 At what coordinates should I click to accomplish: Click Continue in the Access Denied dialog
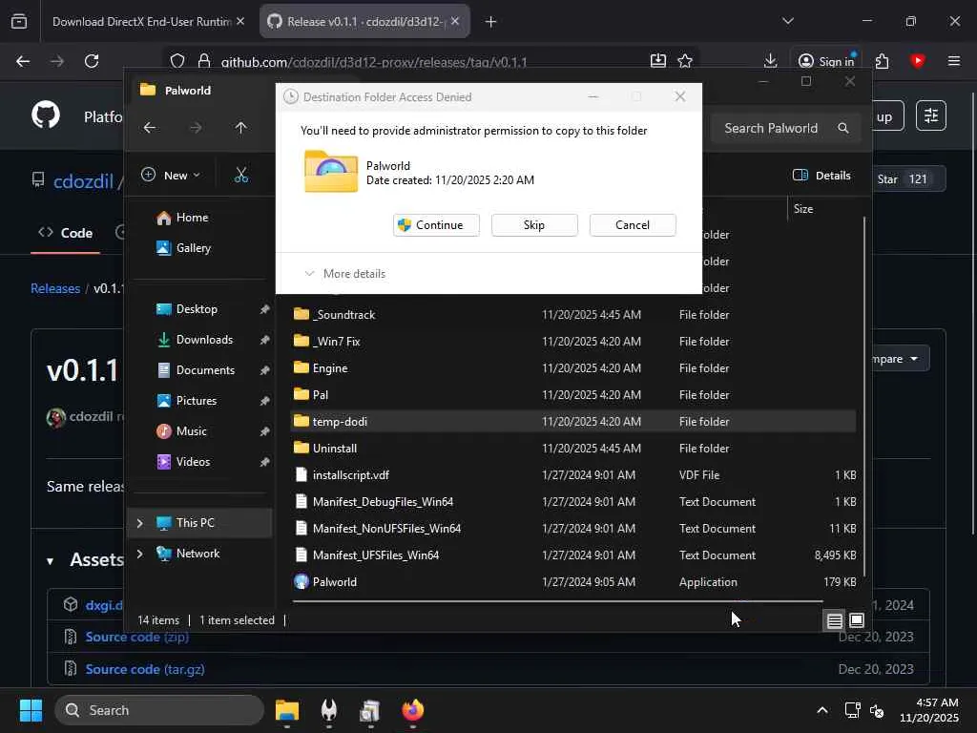(436, 225)
